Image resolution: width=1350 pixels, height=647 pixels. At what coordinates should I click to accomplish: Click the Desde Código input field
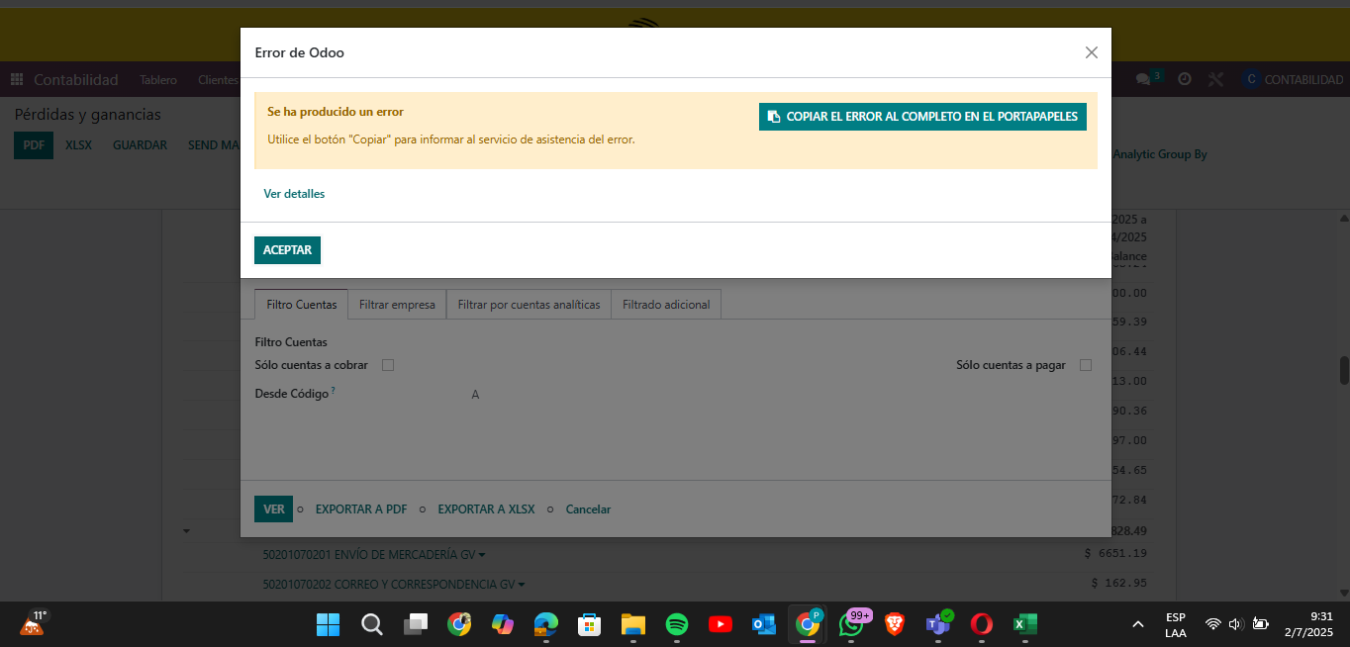(594, 395)
